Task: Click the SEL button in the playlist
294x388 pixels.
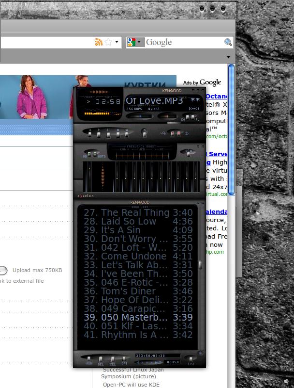Action: click(x=113, y=360)
